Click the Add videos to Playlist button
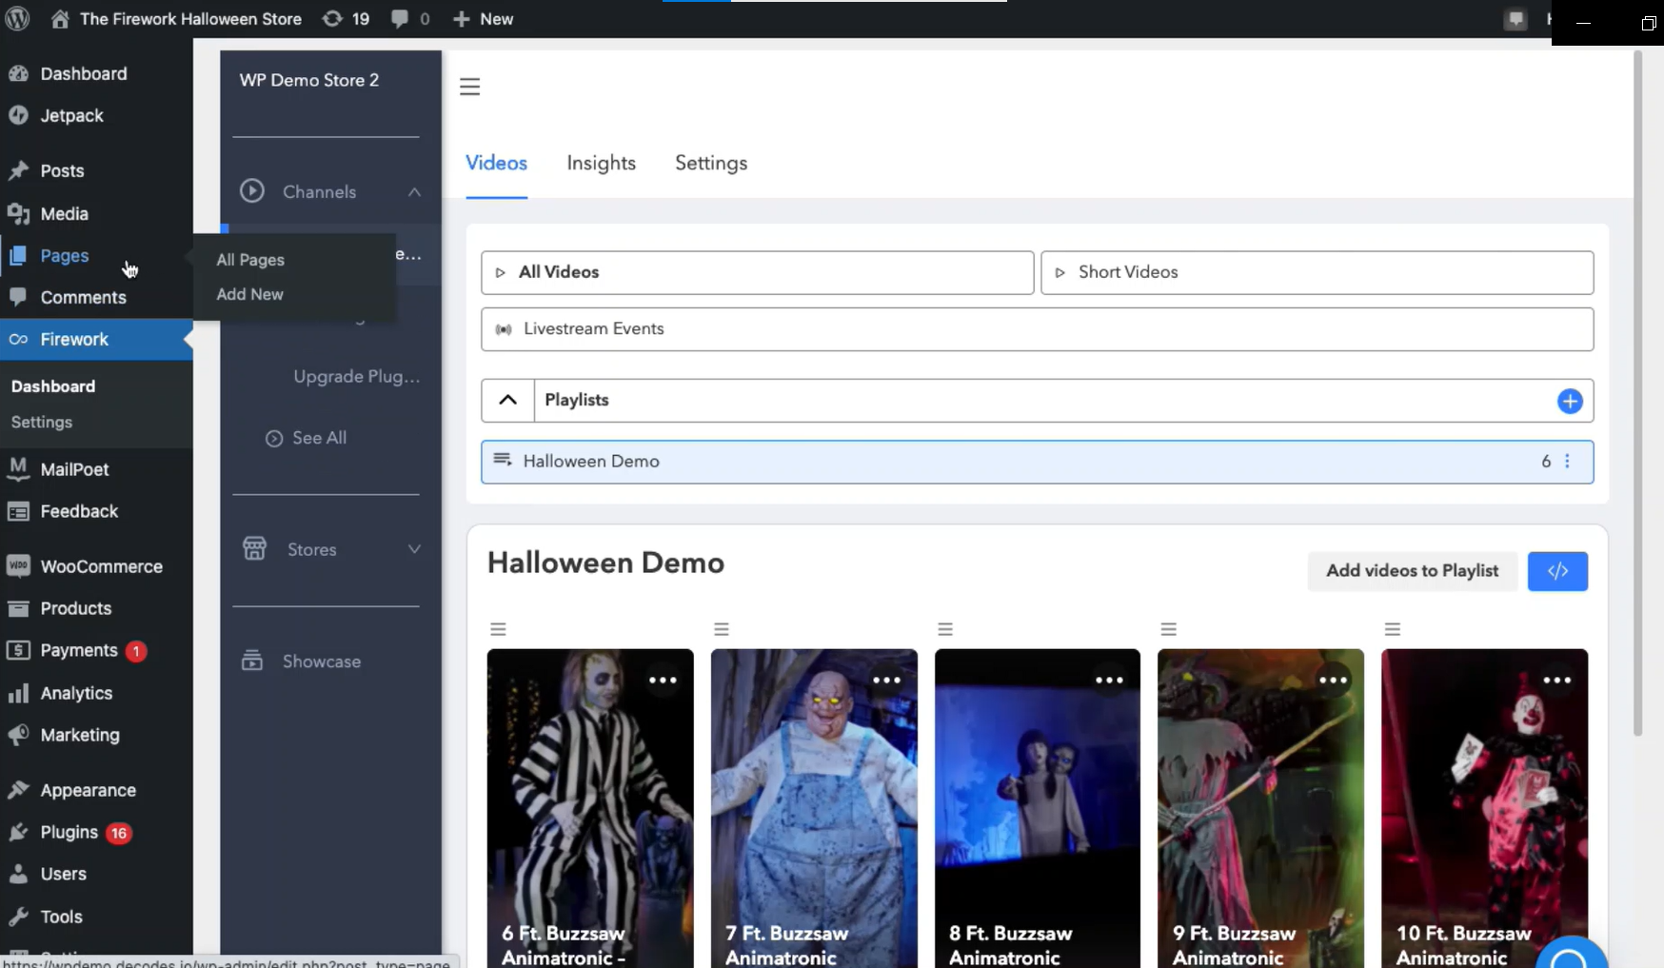The width and height of the screenshot is (1664, 968). coord(1412,571)
